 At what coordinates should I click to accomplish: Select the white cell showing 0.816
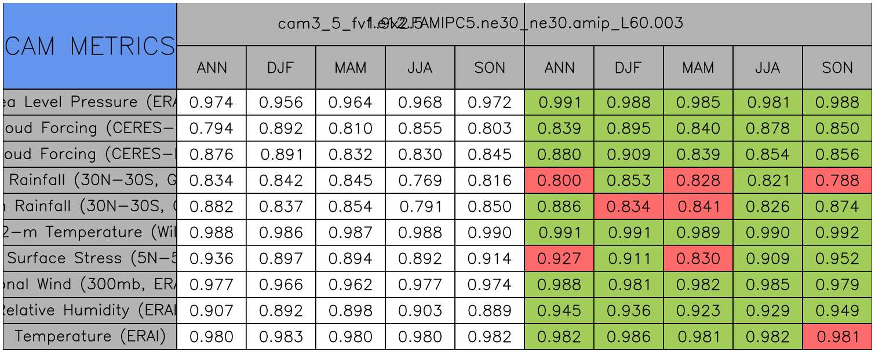[490, 181]
